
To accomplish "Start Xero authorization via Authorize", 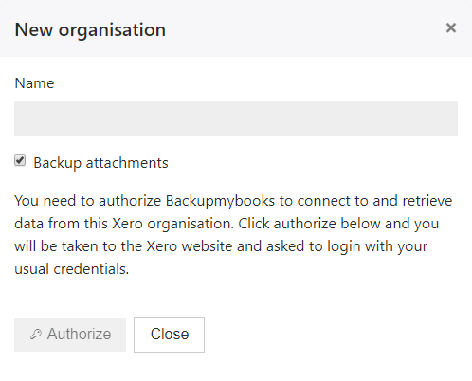I will pos(70,335).
